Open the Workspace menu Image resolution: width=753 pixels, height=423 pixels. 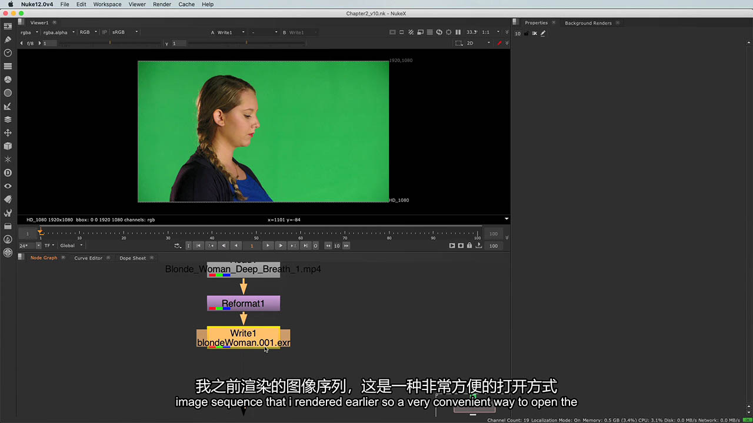click(x=107, y=4)
